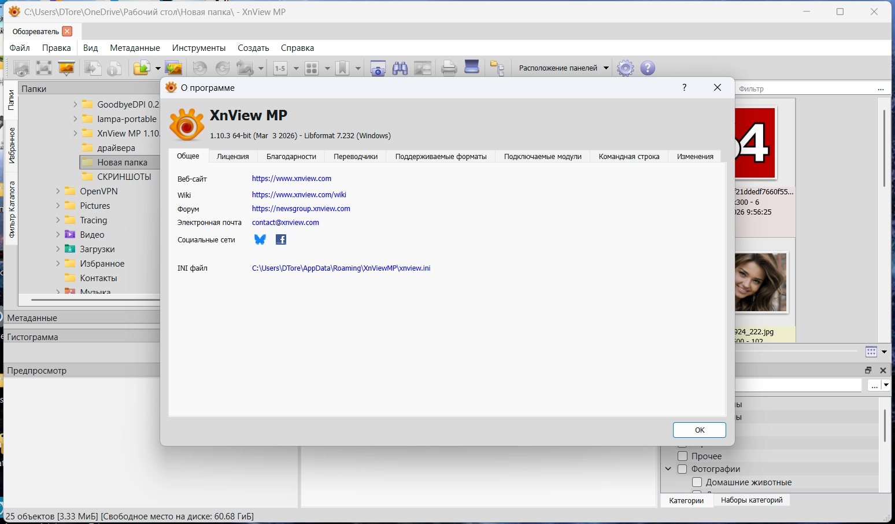895x524 pixels.
Task: Open the xnview.ini file path link
Action: [x=341, y=268]
